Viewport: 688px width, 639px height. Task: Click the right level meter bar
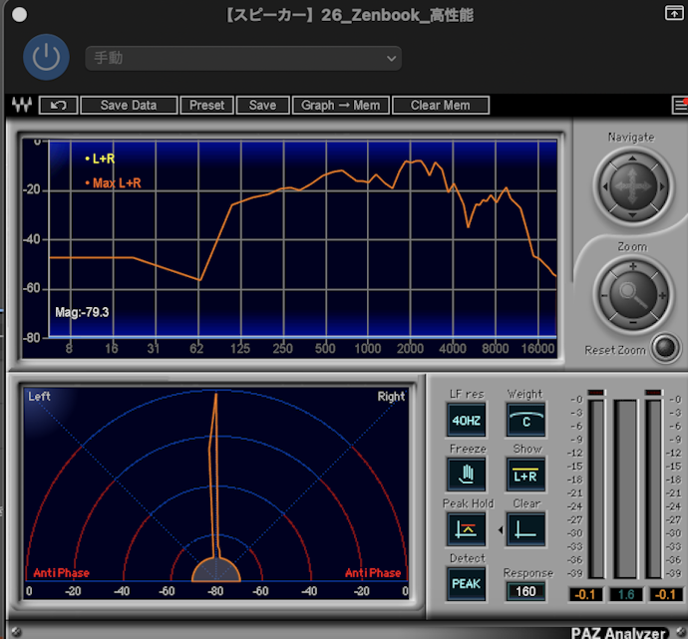tap(653, 489)
